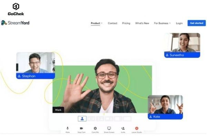This screenshot has height=138, width=207.
Task: Click the Invite person icon
Action: [123, 129]
